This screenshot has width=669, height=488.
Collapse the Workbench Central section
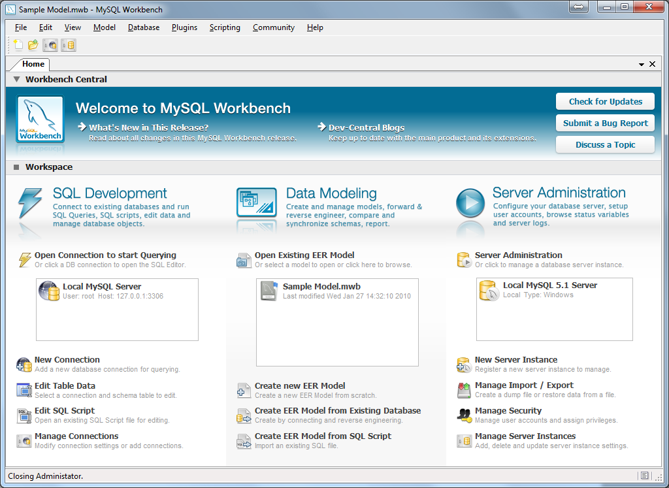tap(16, 80)
